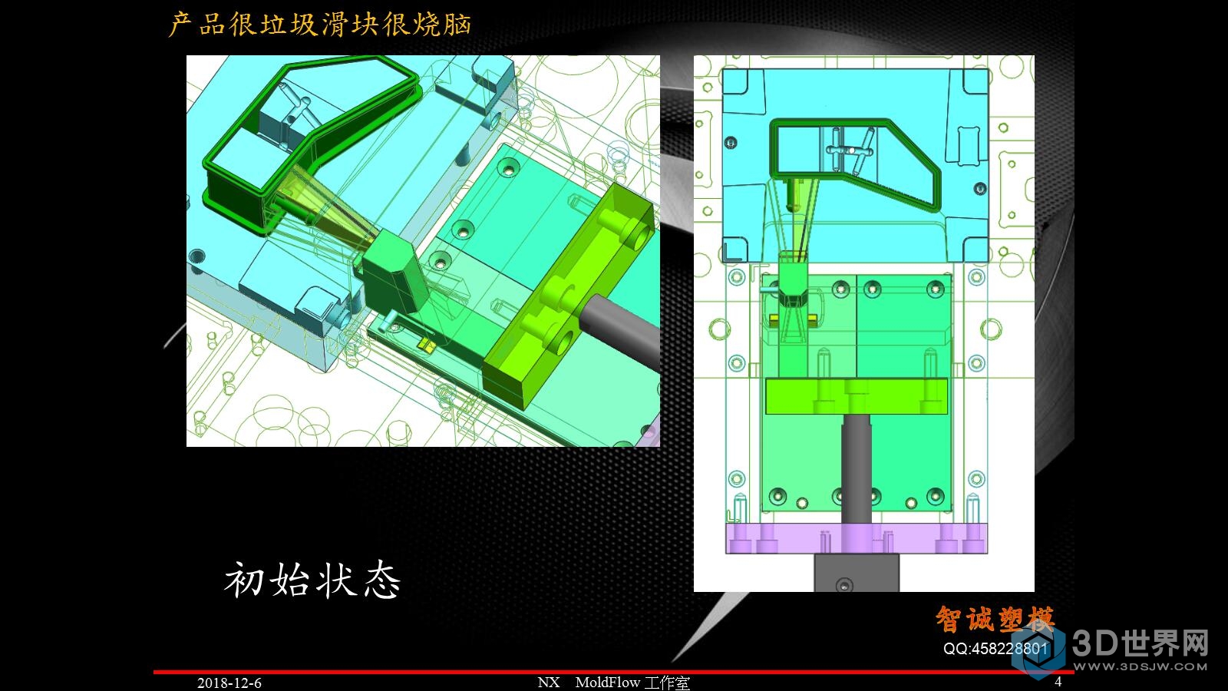Image resolution: width=1228 pixels, height=691 pixels.
Task: Click the QQ:458228801 contact text
Action: click(x=995, y=648)
